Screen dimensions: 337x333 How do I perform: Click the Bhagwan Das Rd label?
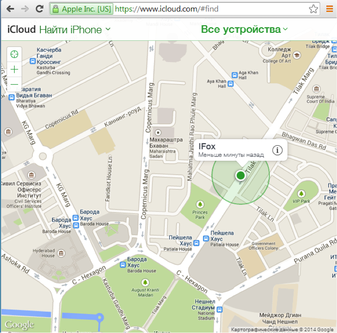pos(304,141)
